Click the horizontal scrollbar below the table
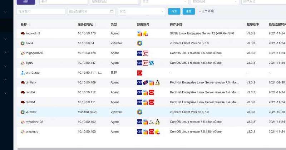The height and width of the screenshot is (150, 286). pos(152,149)
